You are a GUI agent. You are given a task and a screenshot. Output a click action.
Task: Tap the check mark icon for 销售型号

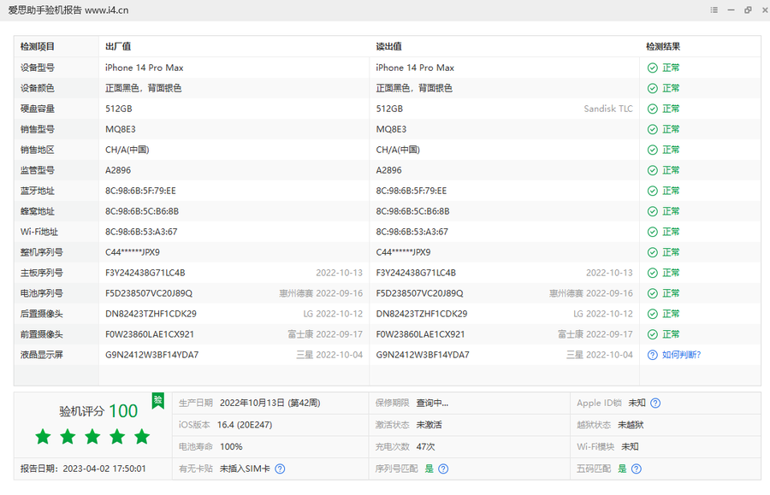tap(652, 129)
